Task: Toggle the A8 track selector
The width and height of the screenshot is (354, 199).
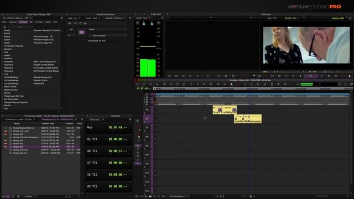Action: coord(147,137)
